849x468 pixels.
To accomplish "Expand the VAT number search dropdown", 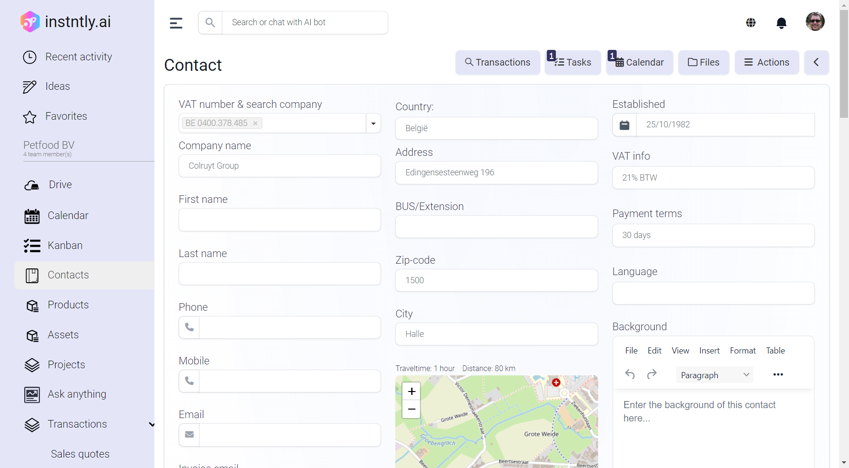I will tap(373, 124).
